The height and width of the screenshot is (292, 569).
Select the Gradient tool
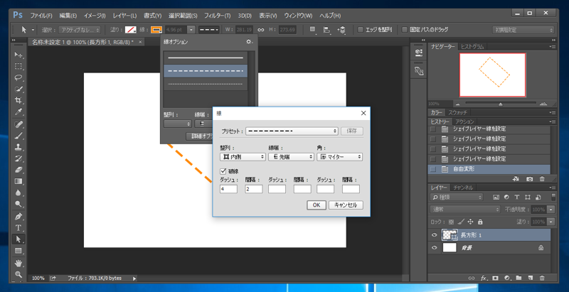click(18, 180)
